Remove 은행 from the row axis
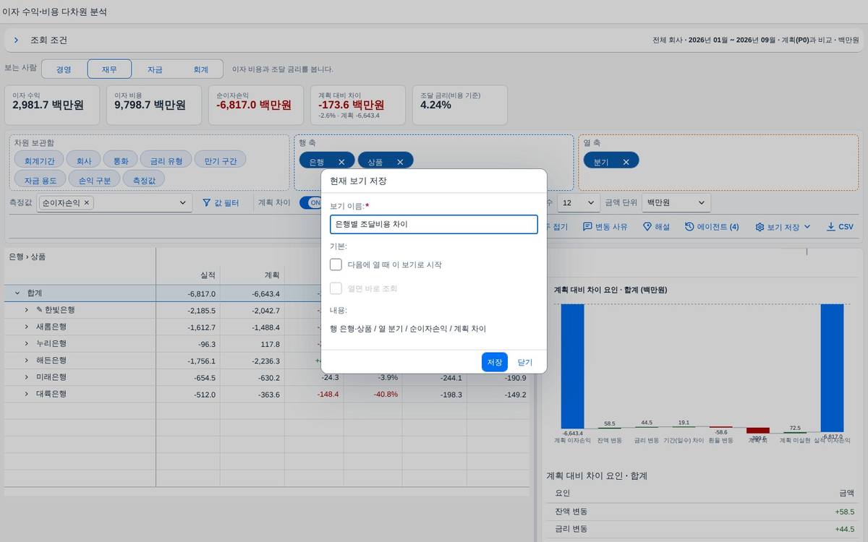This screenshot has width=868, height=542. (341, 162)
